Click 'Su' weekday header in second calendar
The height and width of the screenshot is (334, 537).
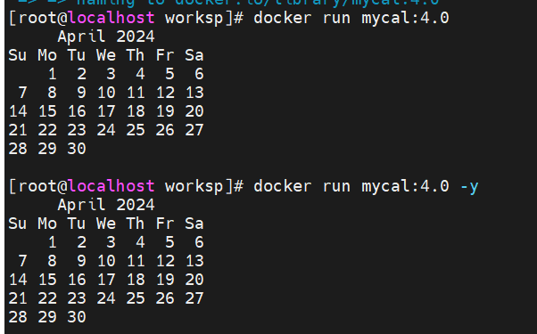click(18, 224)
